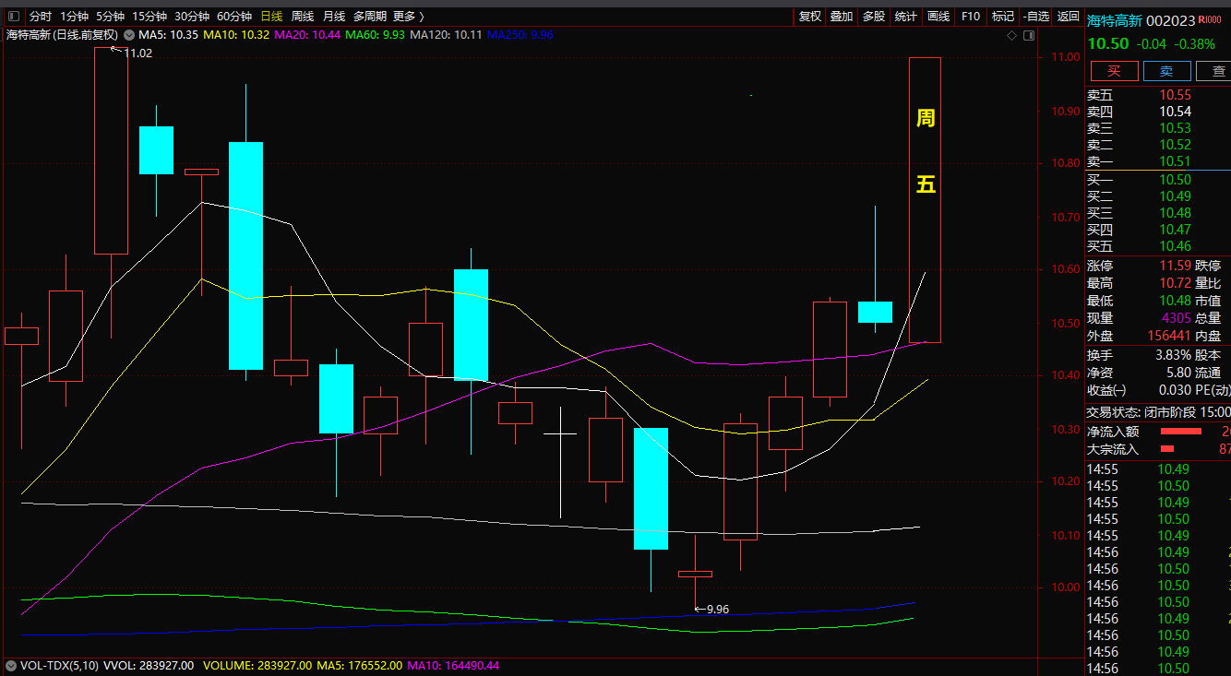Click the red 买 buy button

1114,71
